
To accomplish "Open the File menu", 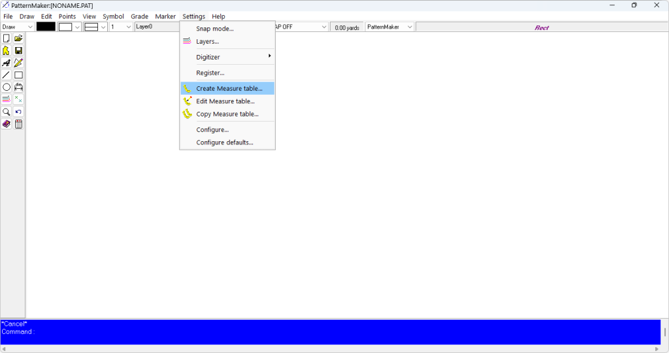I will click(x=8, y=16).
